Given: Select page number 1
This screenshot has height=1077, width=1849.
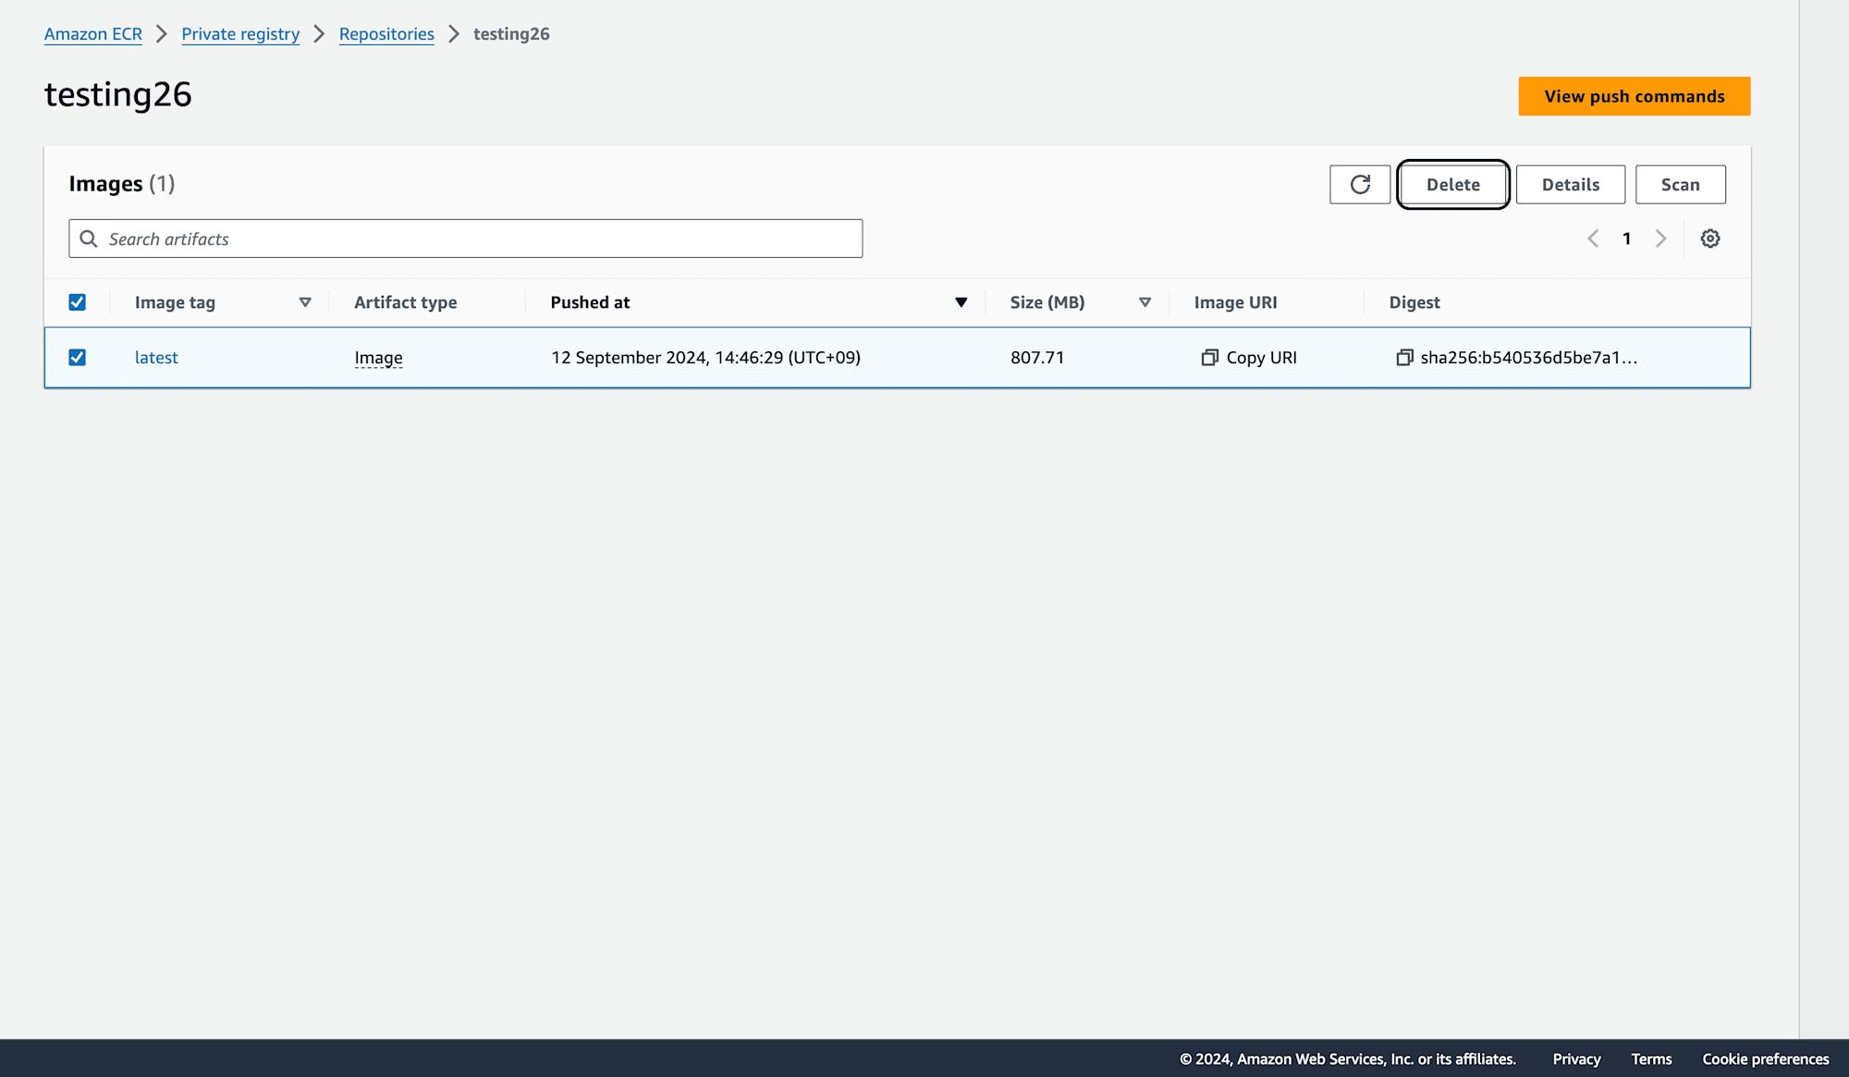Looking at the screenshot, I should [x=1627, y=239].
